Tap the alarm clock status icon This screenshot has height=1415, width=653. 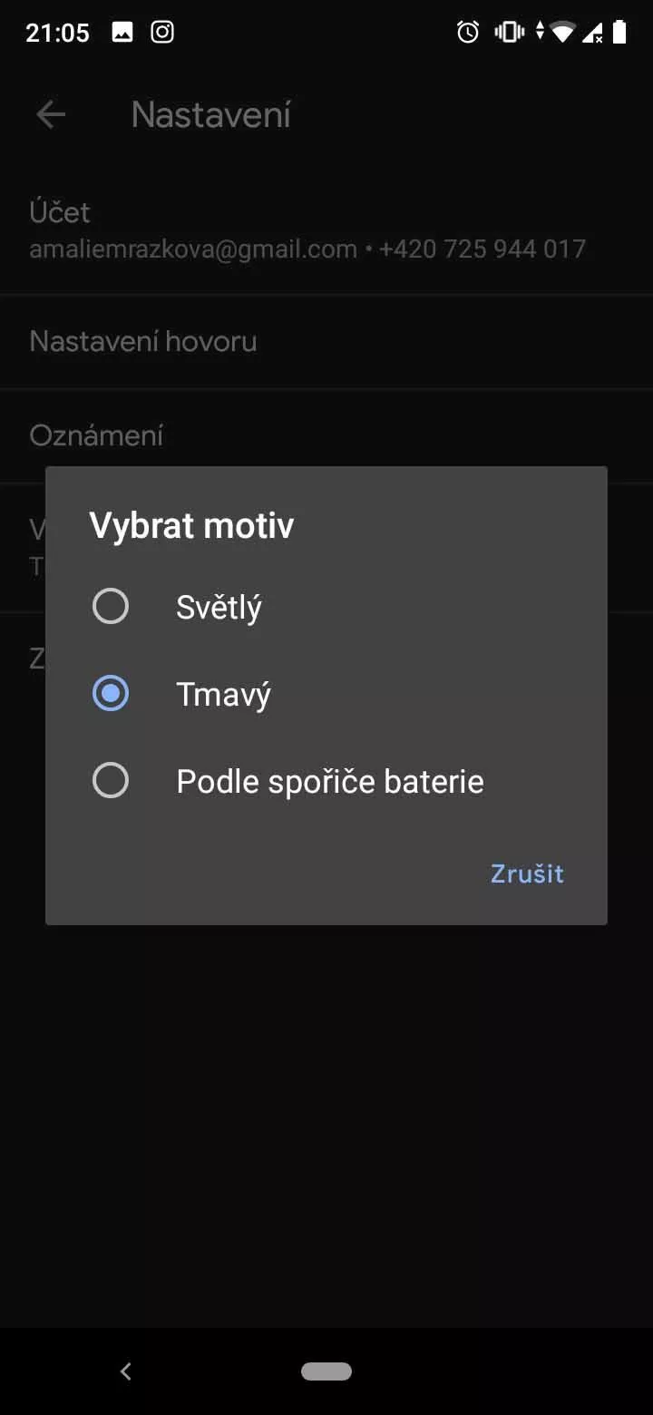pyautogui.click(x=468, y=33)
